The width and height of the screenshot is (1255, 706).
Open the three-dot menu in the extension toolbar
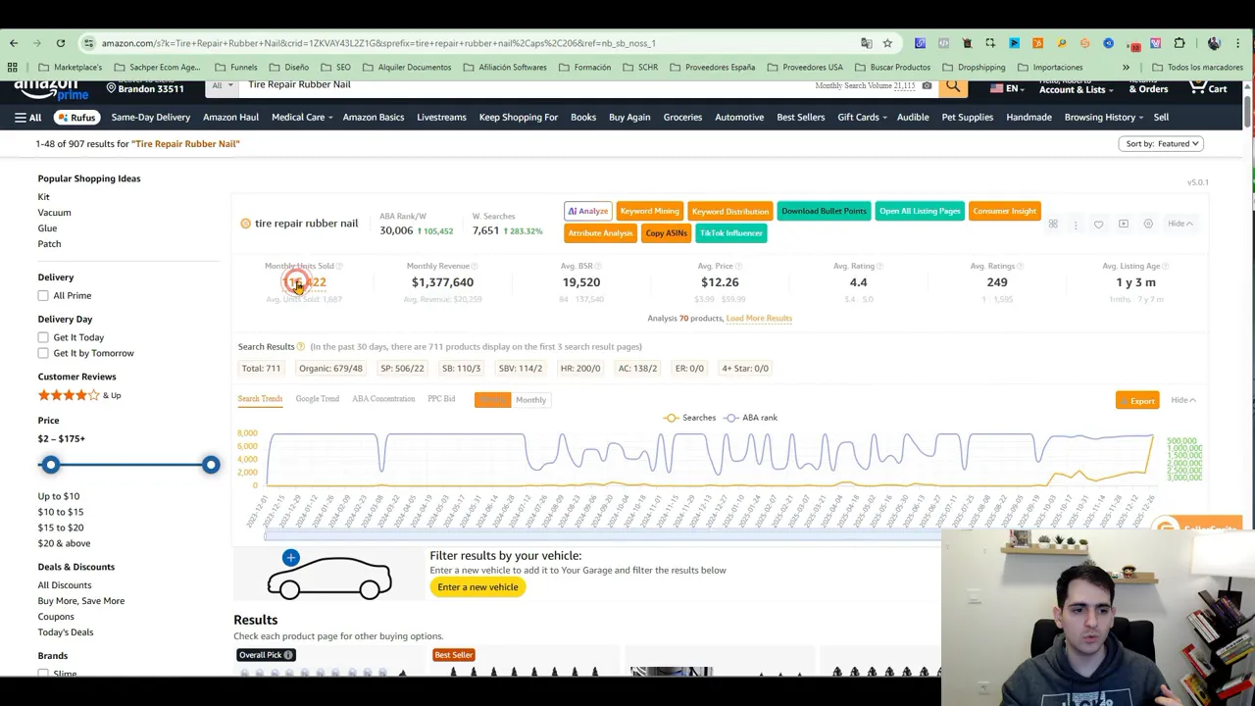1076,224
